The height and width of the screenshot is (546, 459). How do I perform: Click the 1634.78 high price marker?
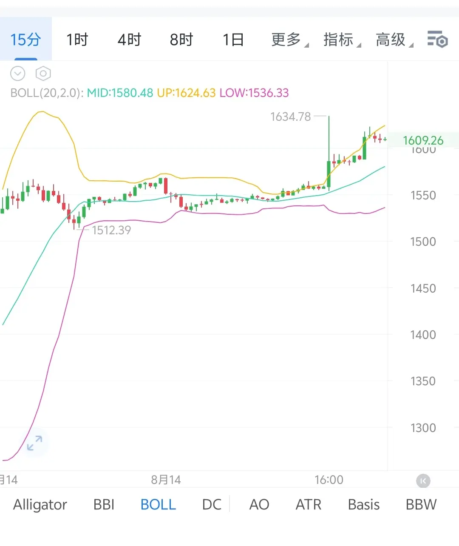(x=291, y=117)
